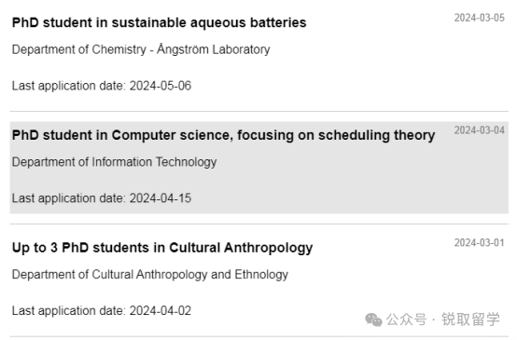Click Department of Chemistry - Ångström Laboratory text
The image size is (517, 340).
coord(141,49)
